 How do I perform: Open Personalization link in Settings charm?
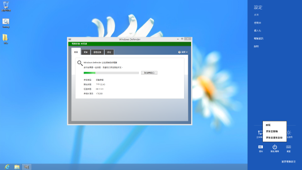pyautogui.click(x=258, y=31)
